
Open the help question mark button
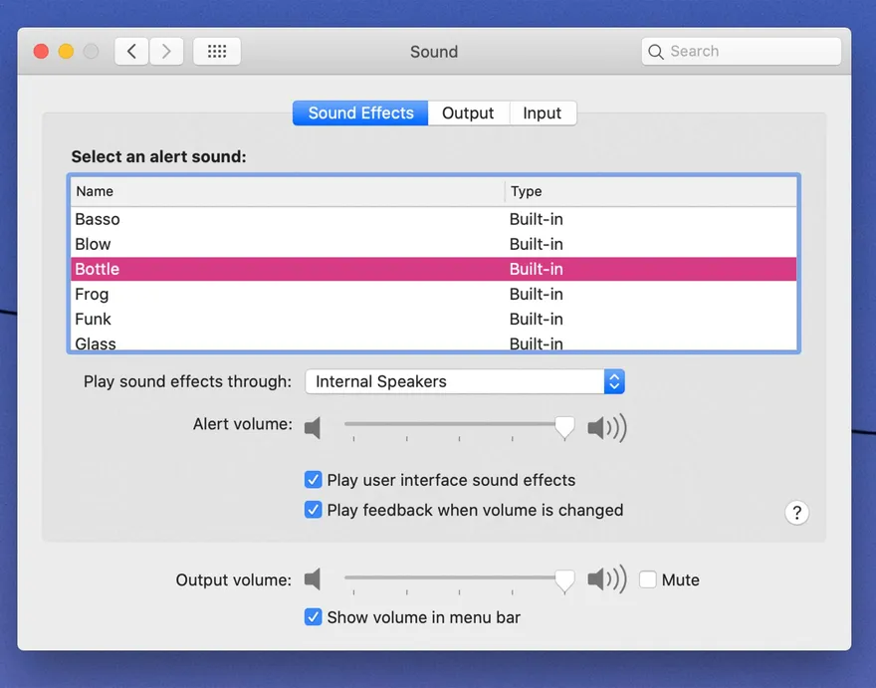(796, 512)
